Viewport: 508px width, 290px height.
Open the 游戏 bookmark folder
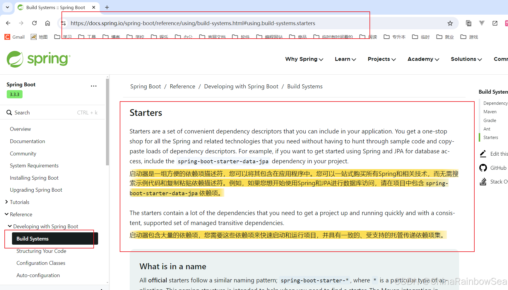[x=469, y=37]
